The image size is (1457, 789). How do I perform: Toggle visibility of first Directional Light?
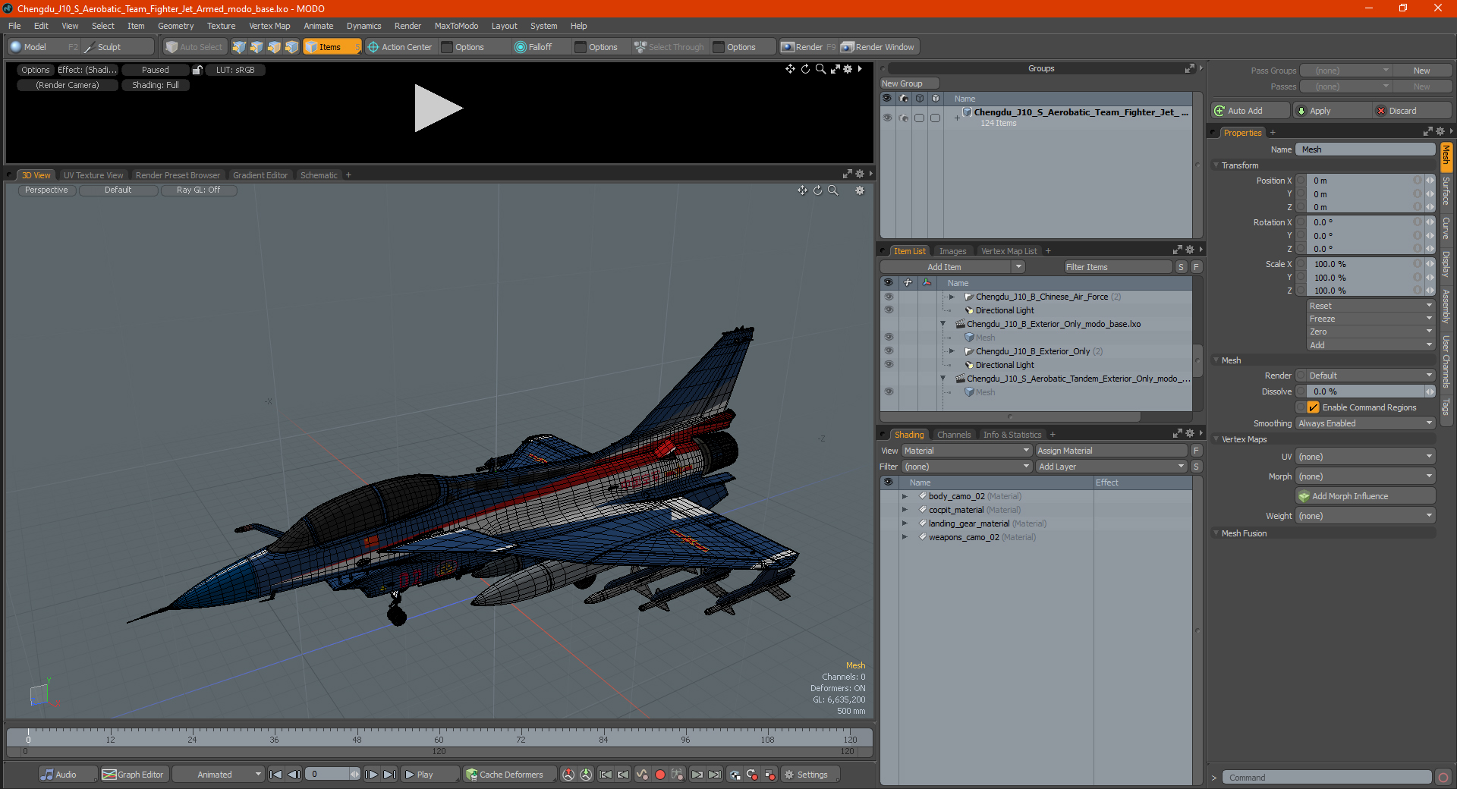pos(889,310)
